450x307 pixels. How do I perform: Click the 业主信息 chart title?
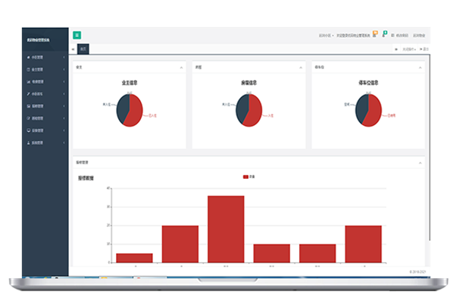(x=130, y=83)
